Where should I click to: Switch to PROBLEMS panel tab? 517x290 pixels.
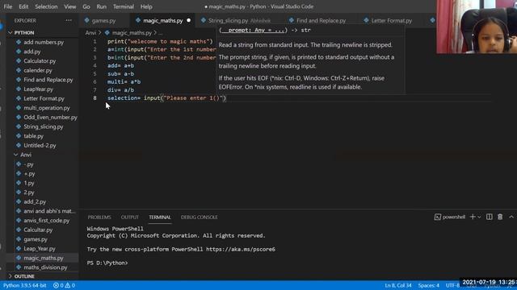tap(99, 217)
